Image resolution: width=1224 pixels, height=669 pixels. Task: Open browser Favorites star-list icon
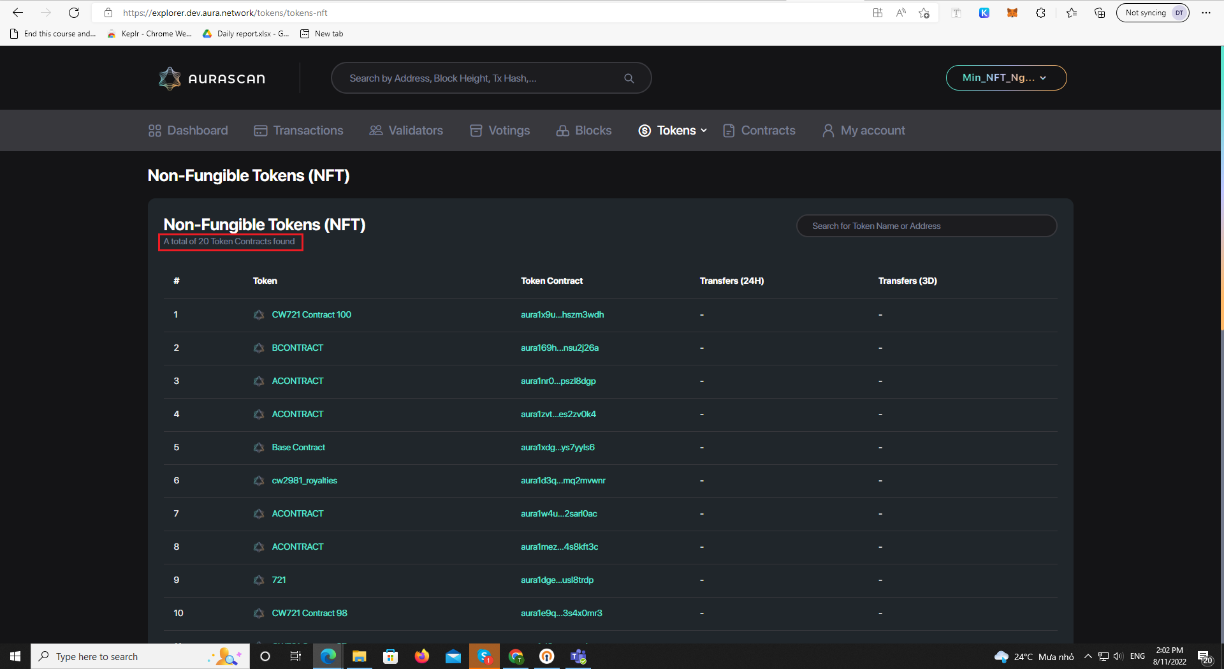[x=1072, y=13]
